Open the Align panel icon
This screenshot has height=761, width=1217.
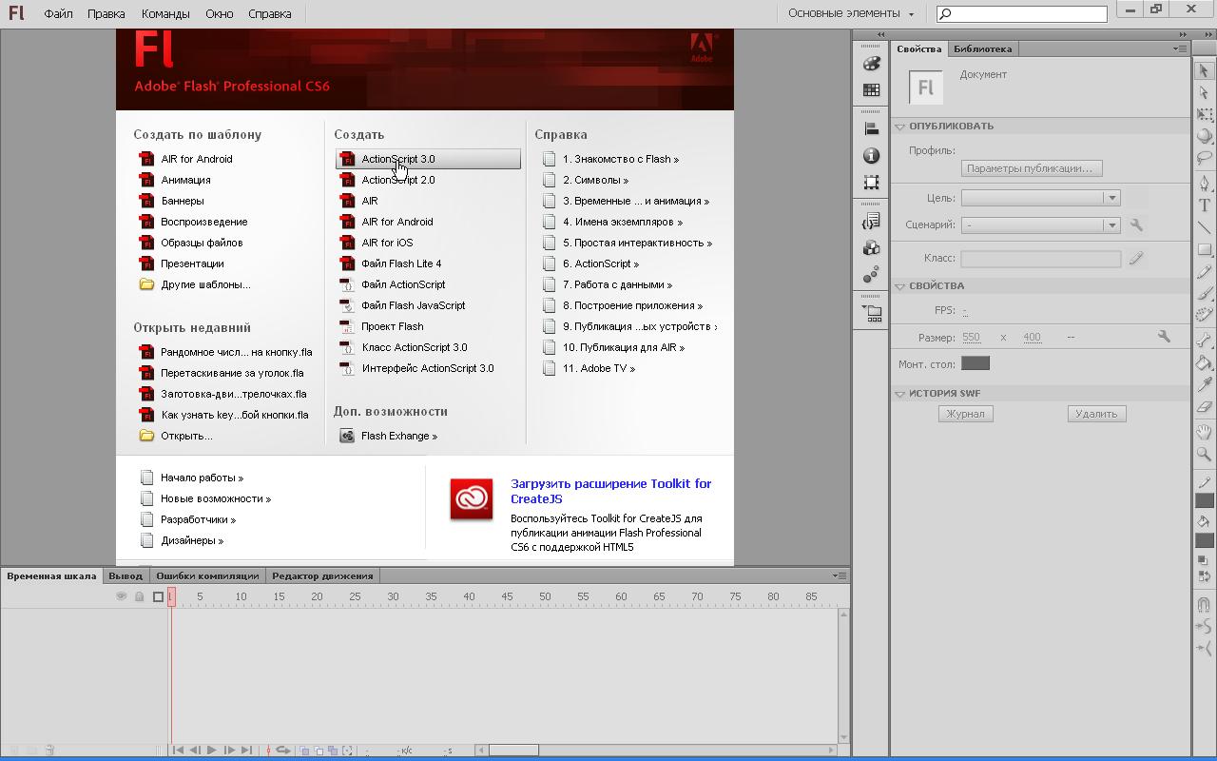[871, 128]
